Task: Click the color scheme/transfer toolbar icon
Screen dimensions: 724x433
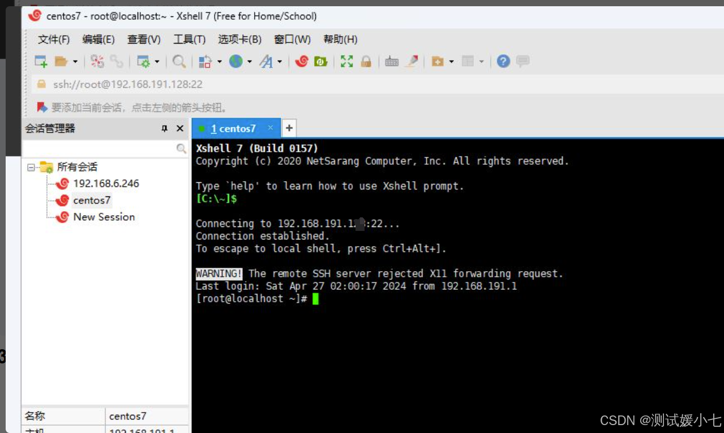Action: (x=205, y=62)
